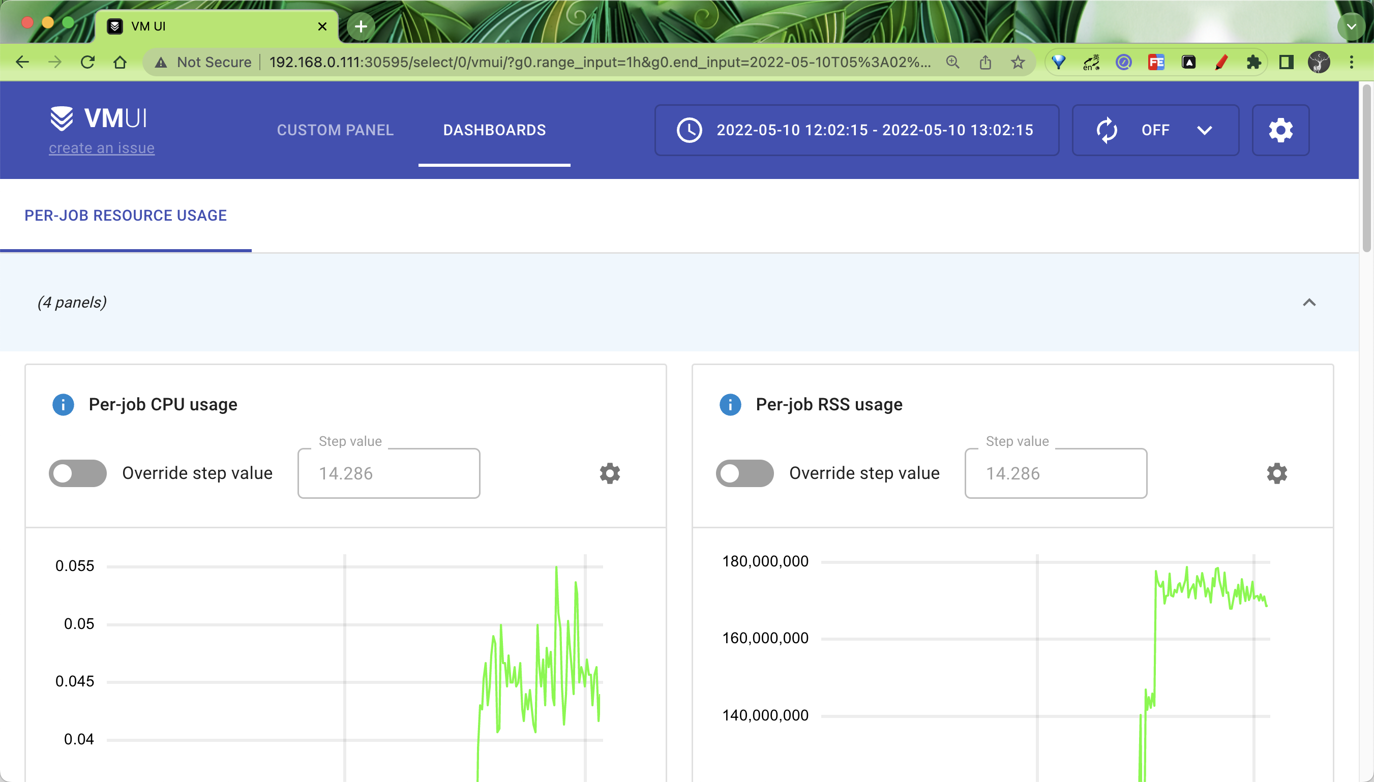Click the info icon beside Per-job RSS usage
This screenshot has width=1374, height=782.
click(730, 404)
